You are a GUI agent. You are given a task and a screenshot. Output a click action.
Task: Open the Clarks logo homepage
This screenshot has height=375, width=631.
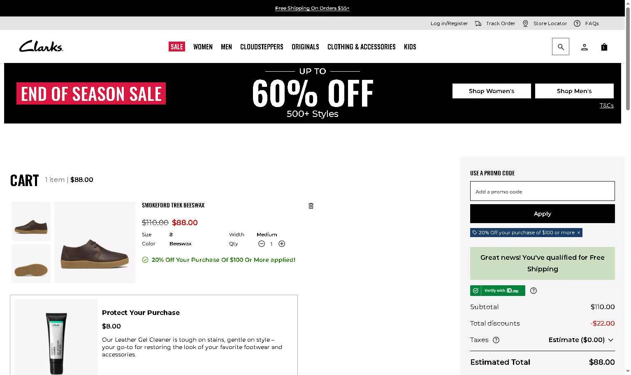pyautogui.click(x=41, y=46)
